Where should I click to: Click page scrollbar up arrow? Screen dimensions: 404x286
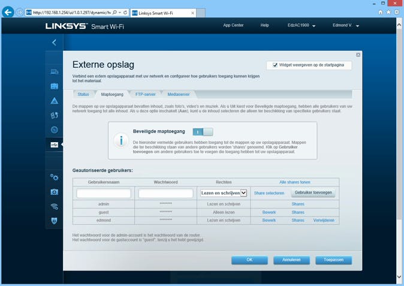(399, 25)
